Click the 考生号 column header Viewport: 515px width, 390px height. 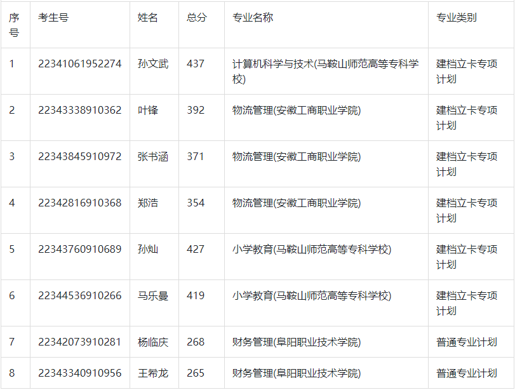pyautogui.click(x=53, y=17)
